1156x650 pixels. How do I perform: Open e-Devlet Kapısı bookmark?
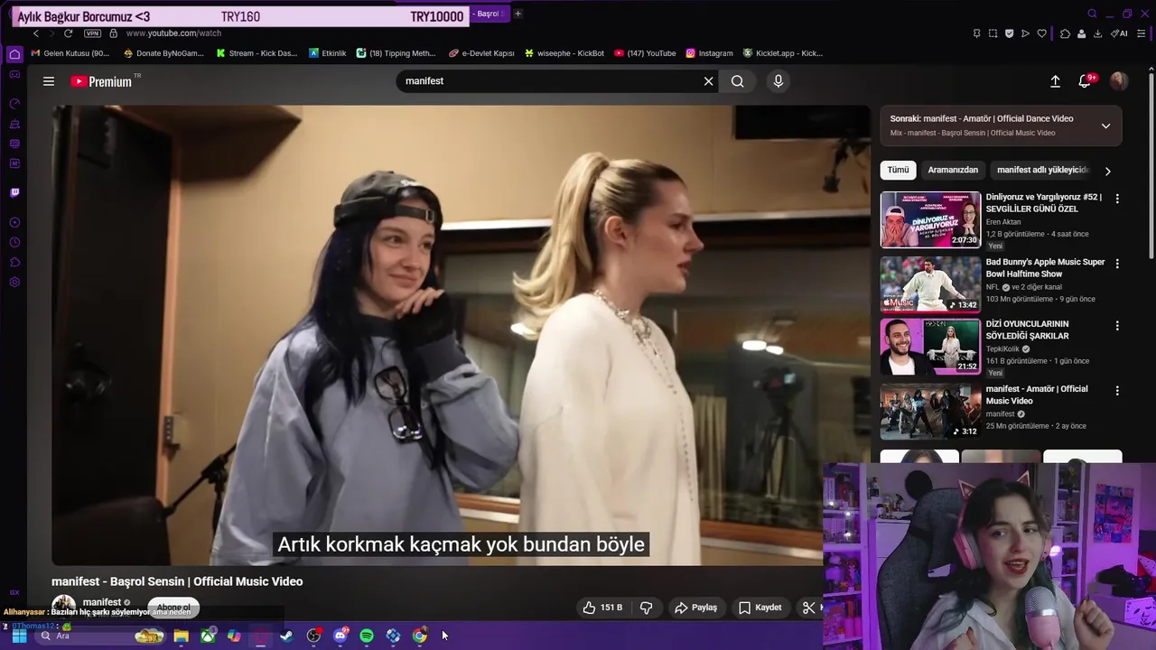[x=481, y=53]
